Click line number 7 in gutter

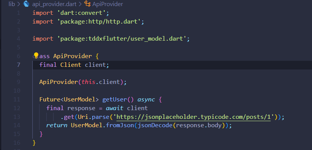tap(18, 65)
